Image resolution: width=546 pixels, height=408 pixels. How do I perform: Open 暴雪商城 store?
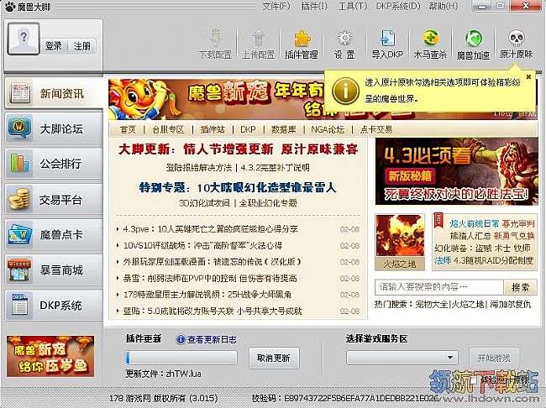(x=54, y=269)
